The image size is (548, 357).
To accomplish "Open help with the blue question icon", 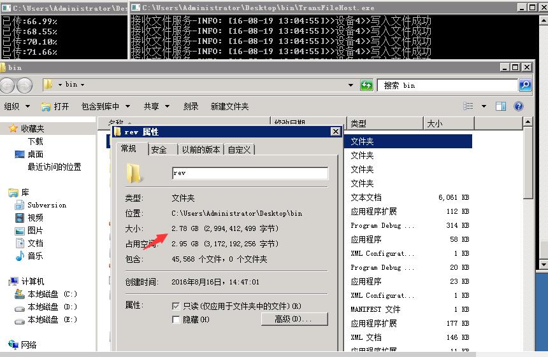I will point(519,106).
